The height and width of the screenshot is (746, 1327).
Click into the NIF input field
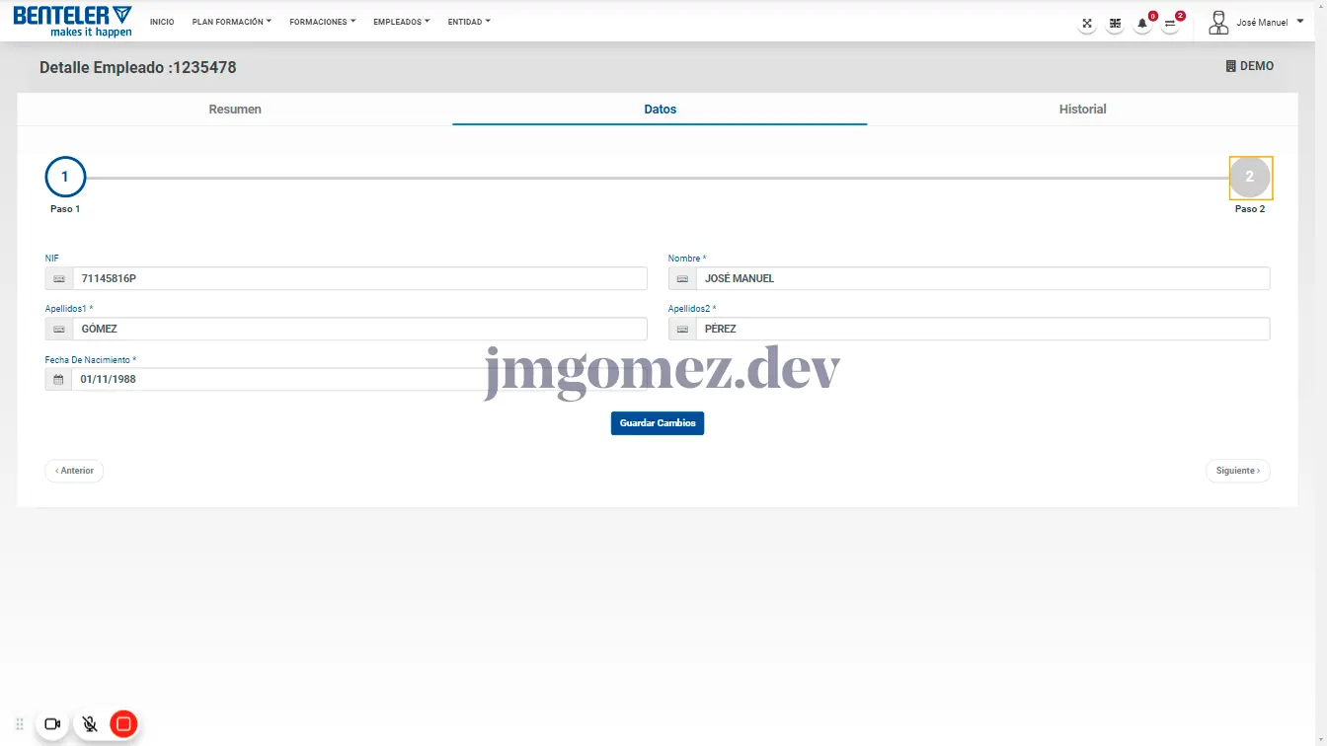tap(359, 279)
